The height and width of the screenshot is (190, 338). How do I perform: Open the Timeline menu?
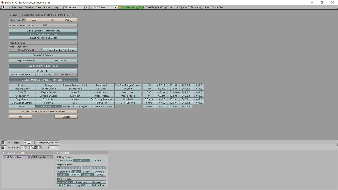point(29,7)
